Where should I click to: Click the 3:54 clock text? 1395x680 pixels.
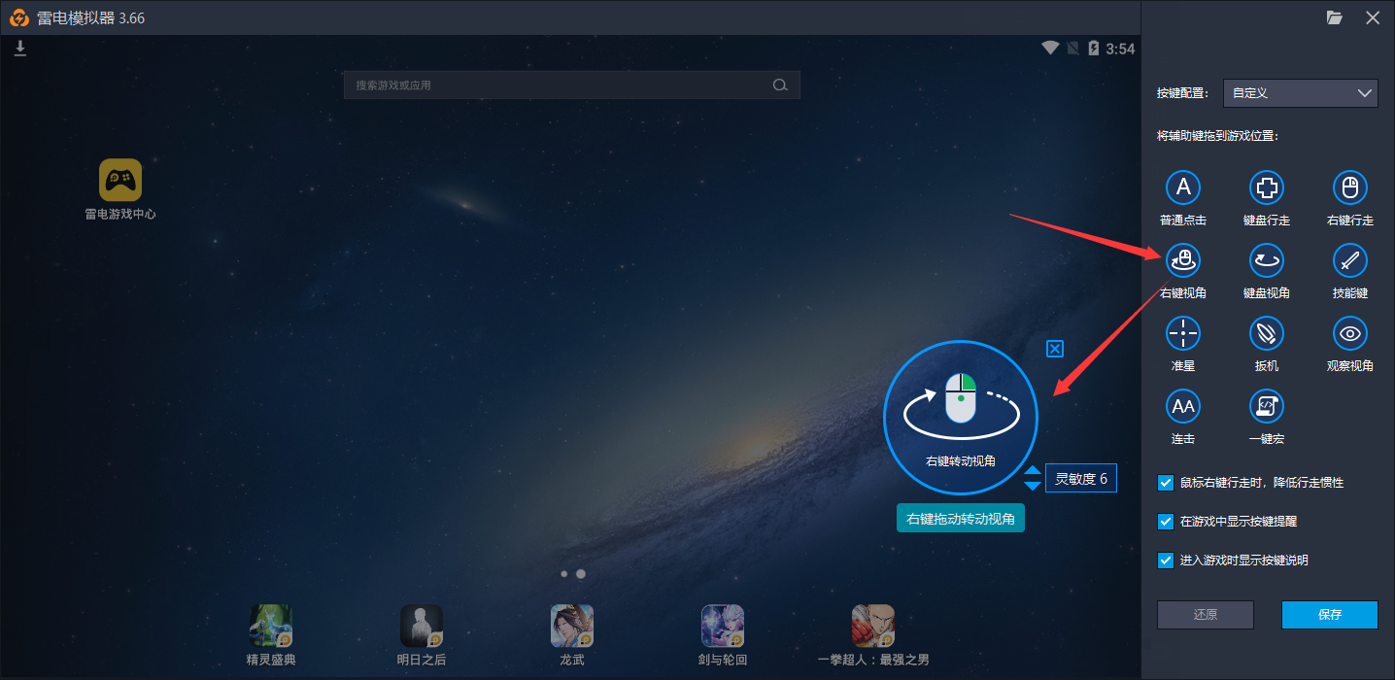coord(1120,49)
